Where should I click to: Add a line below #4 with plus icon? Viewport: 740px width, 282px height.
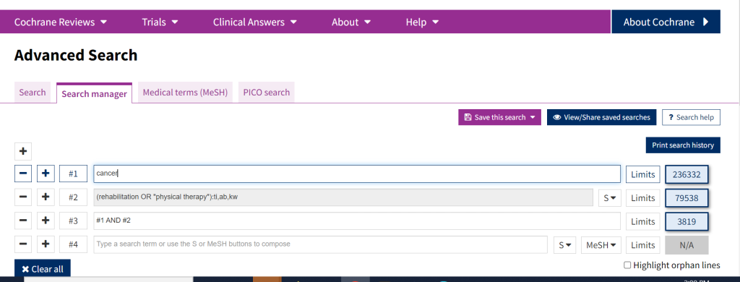(x=46, y=244)
